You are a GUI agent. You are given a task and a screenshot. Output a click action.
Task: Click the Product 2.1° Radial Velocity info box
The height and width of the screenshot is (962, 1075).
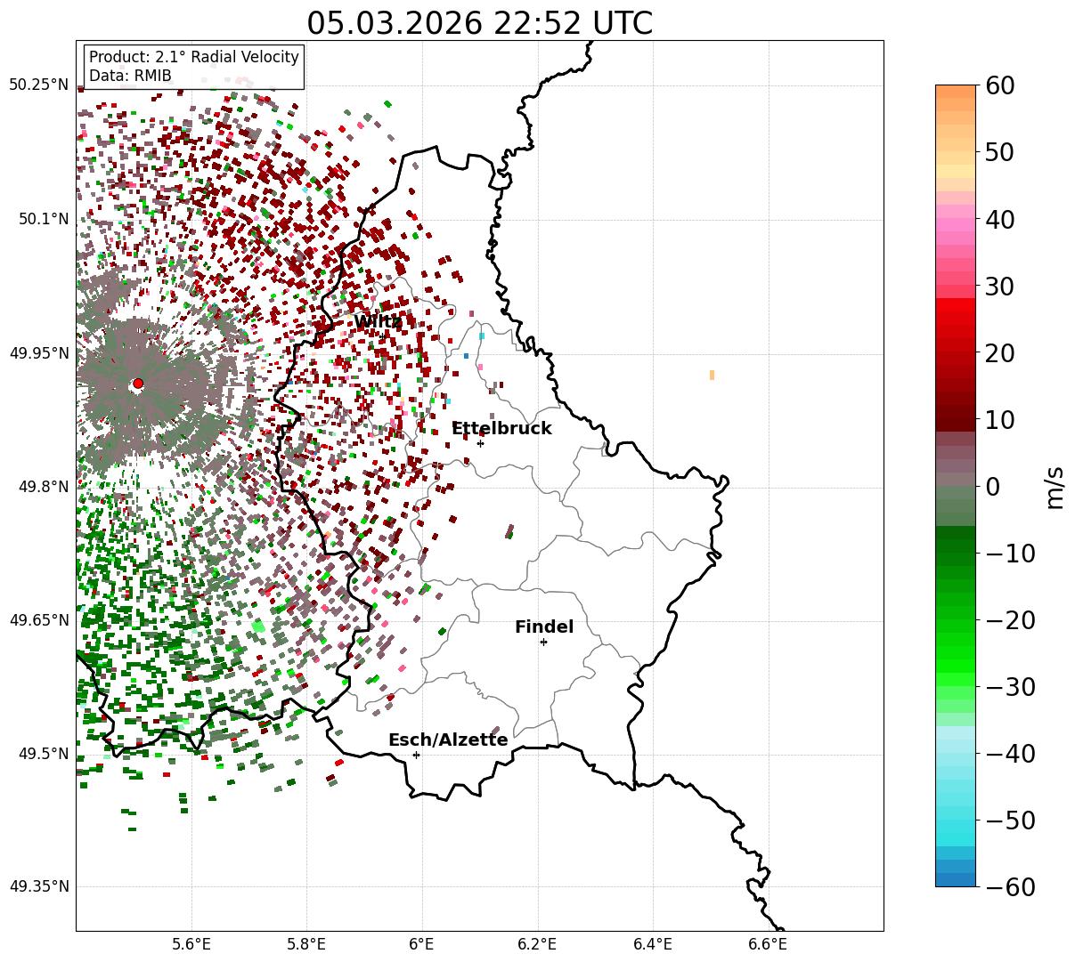194,67
